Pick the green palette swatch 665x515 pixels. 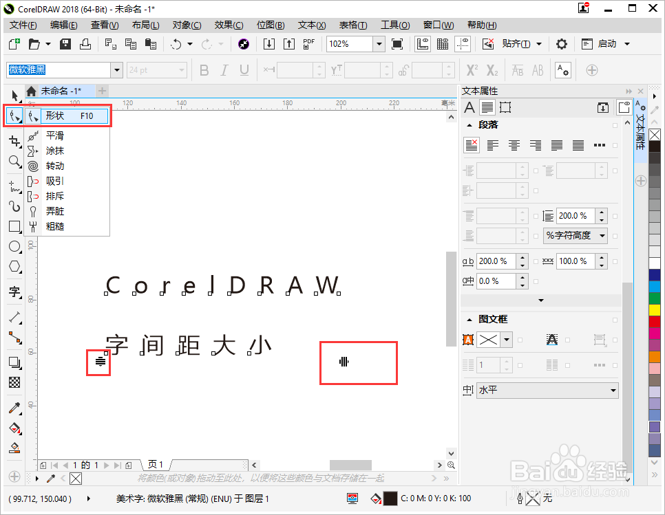point(655,298)
